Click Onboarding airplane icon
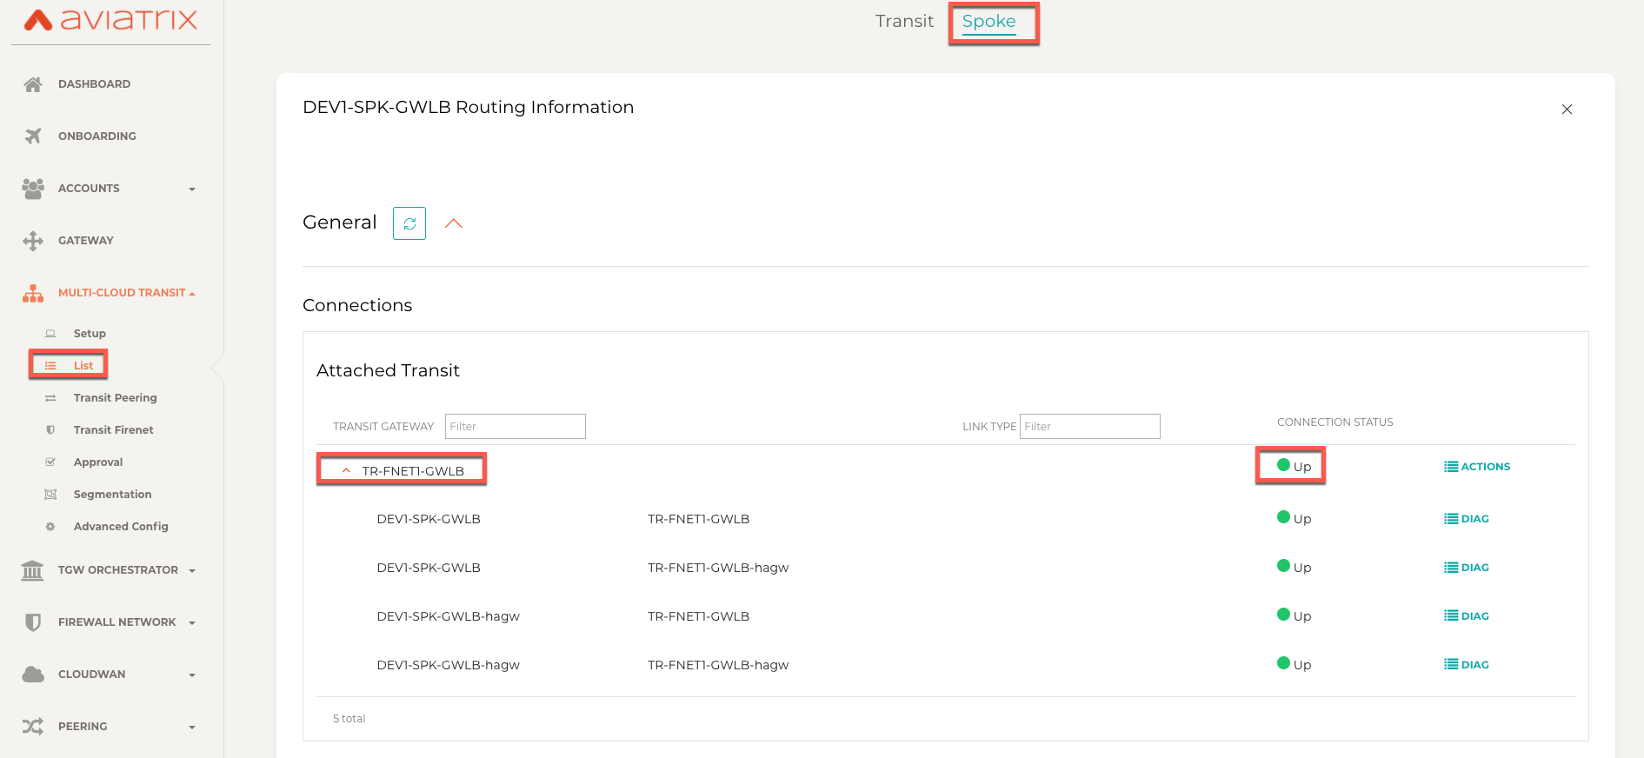1644x758 pixels. tap(33, 136)
